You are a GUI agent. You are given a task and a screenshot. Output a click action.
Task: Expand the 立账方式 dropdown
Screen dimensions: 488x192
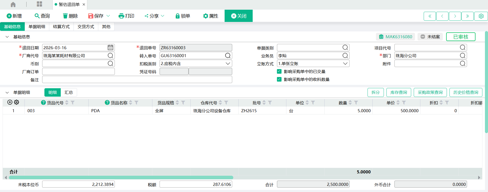(345, 64)
